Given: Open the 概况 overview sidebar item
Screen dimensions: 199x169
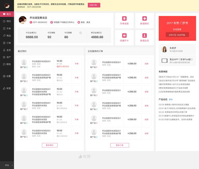Looking at the screenshot, I should click(x=7, y=14).
